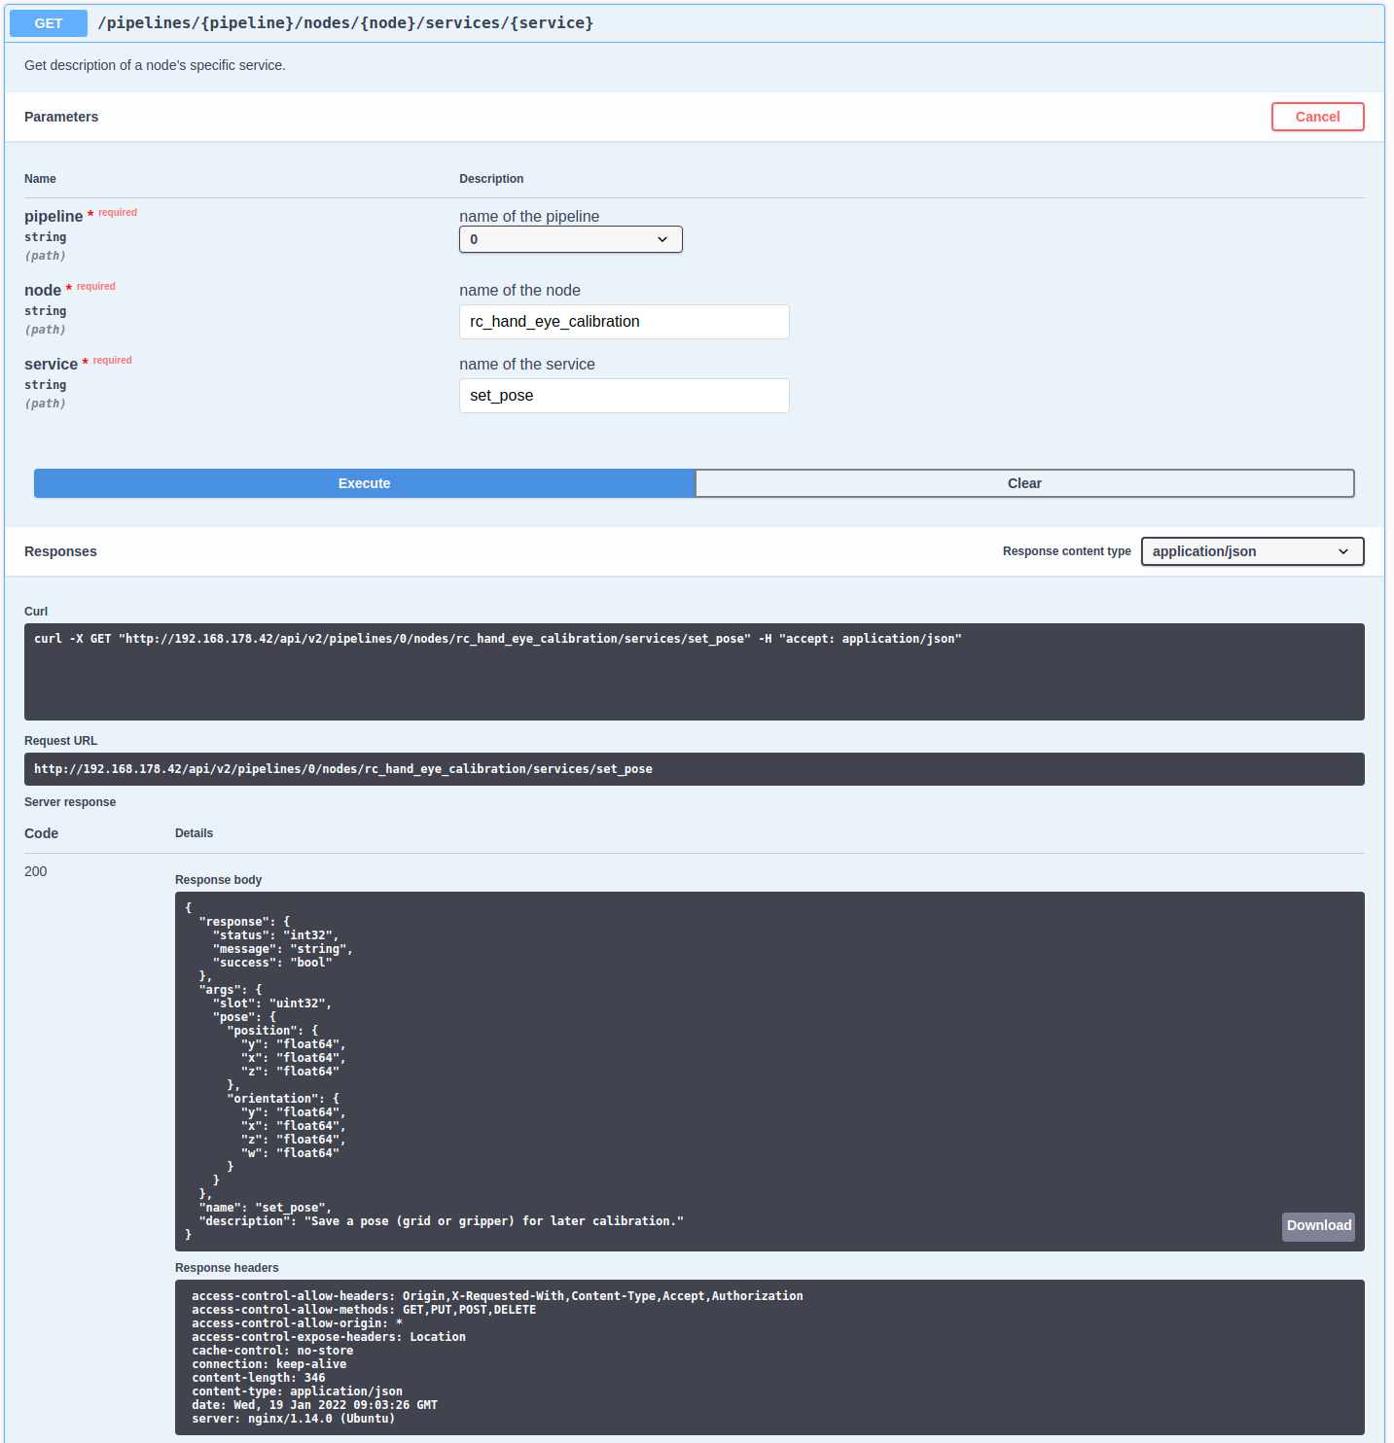Click the 200 response code
This screenshot has width=1394, height=1443.
click(x=35, y=871)
